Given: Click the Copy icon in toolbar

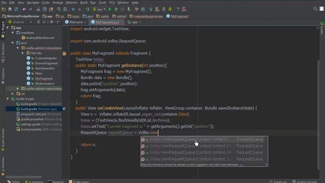Looking at the screenshot, I should (45, 9).
